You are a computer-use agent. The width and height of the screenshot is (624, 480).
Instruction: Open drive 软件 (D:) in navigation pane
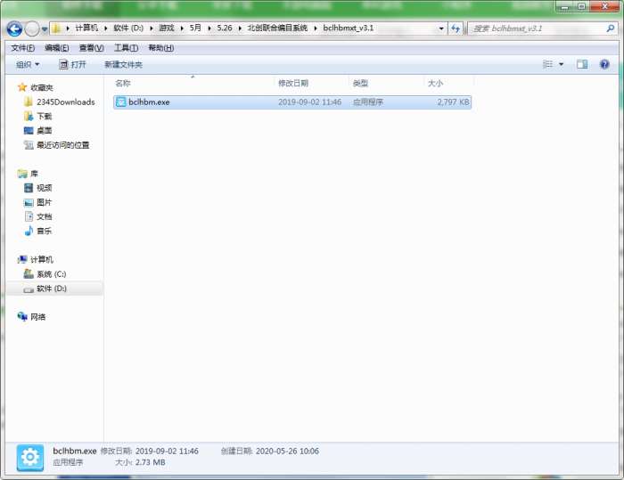[x=52, y=289]
